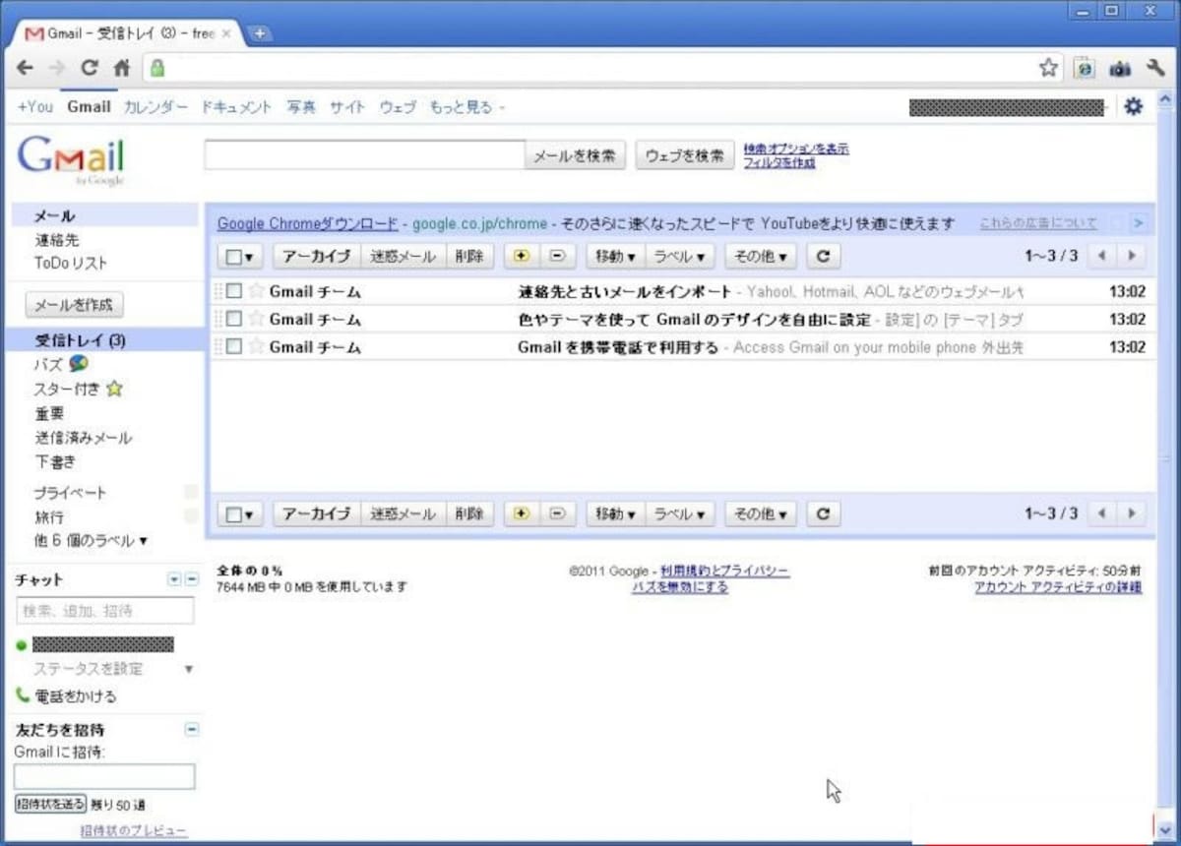Screen dimensions: 1181x846
Task: Star the 連絡先と古いメール message
Action: (x=256, y=291)
